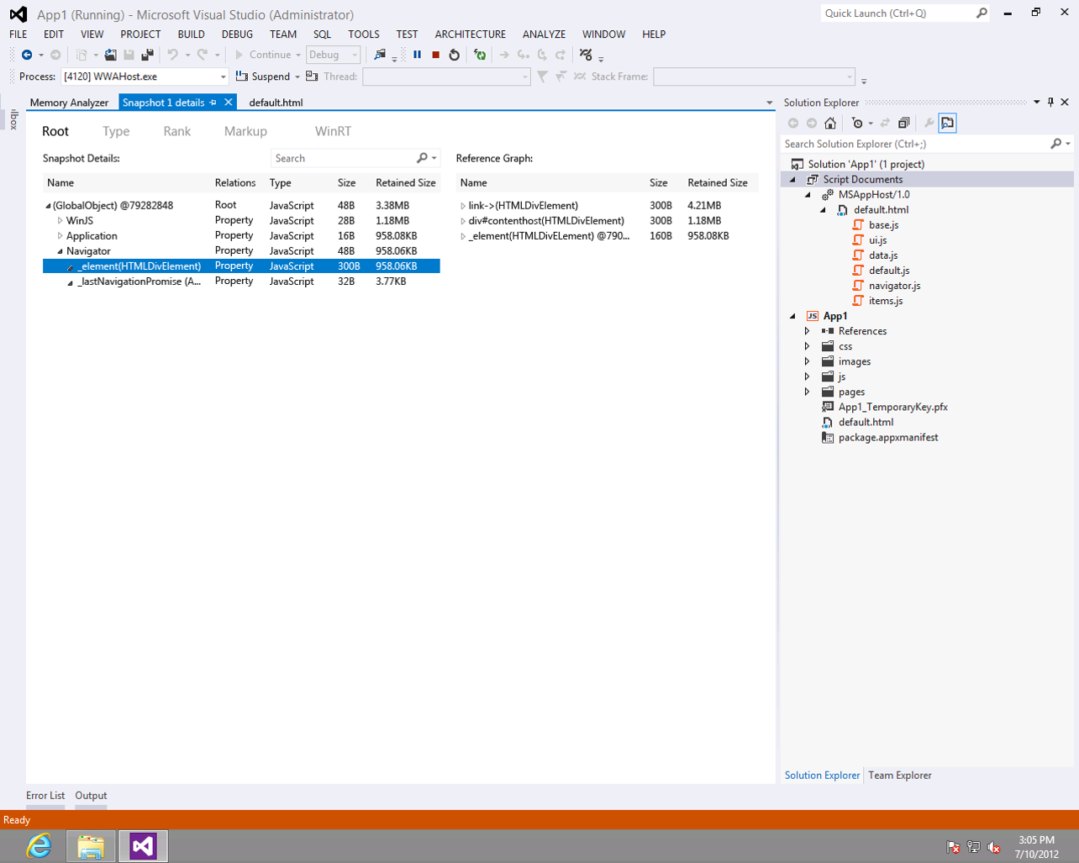
Task: Select _lastNavigationPromise row
Action: [x=241, y=282]
